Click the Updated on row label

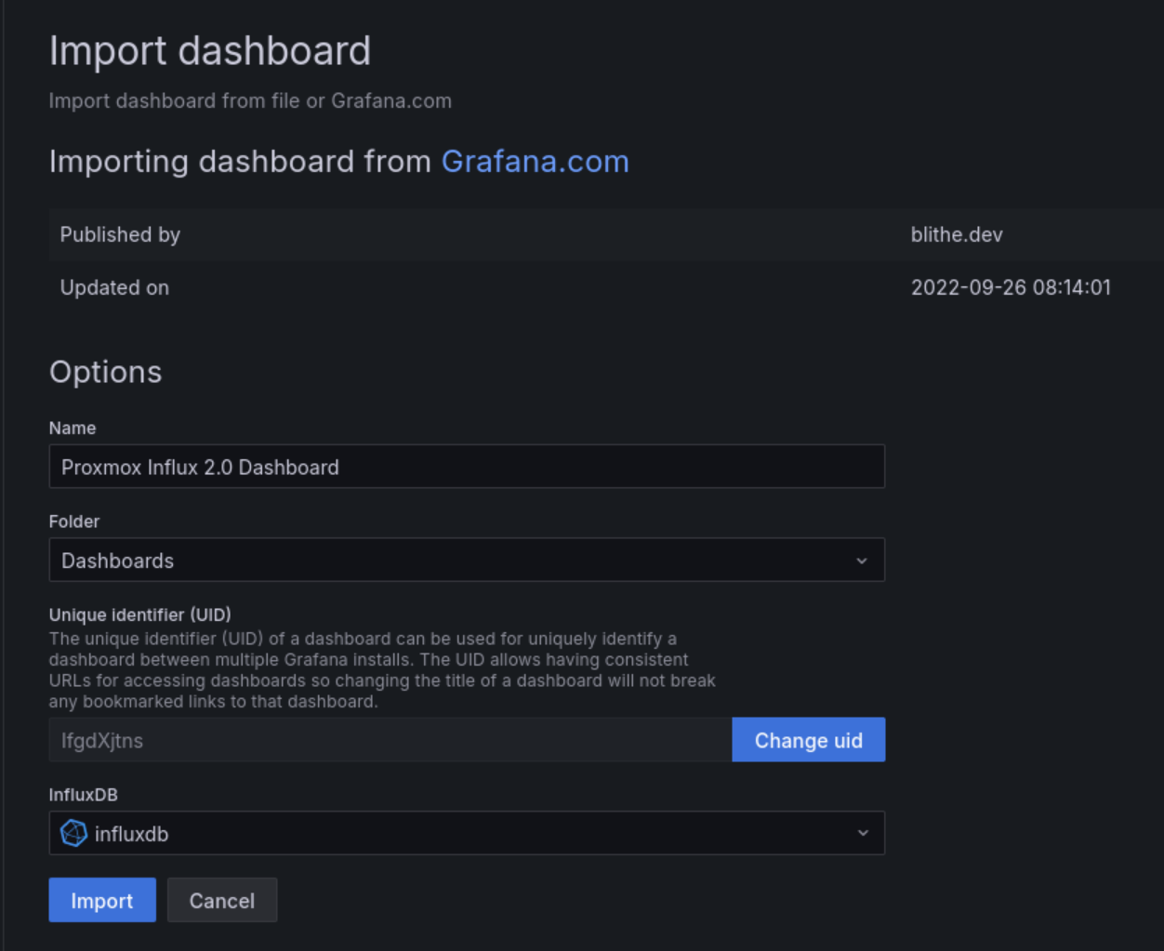coord(114,287)
